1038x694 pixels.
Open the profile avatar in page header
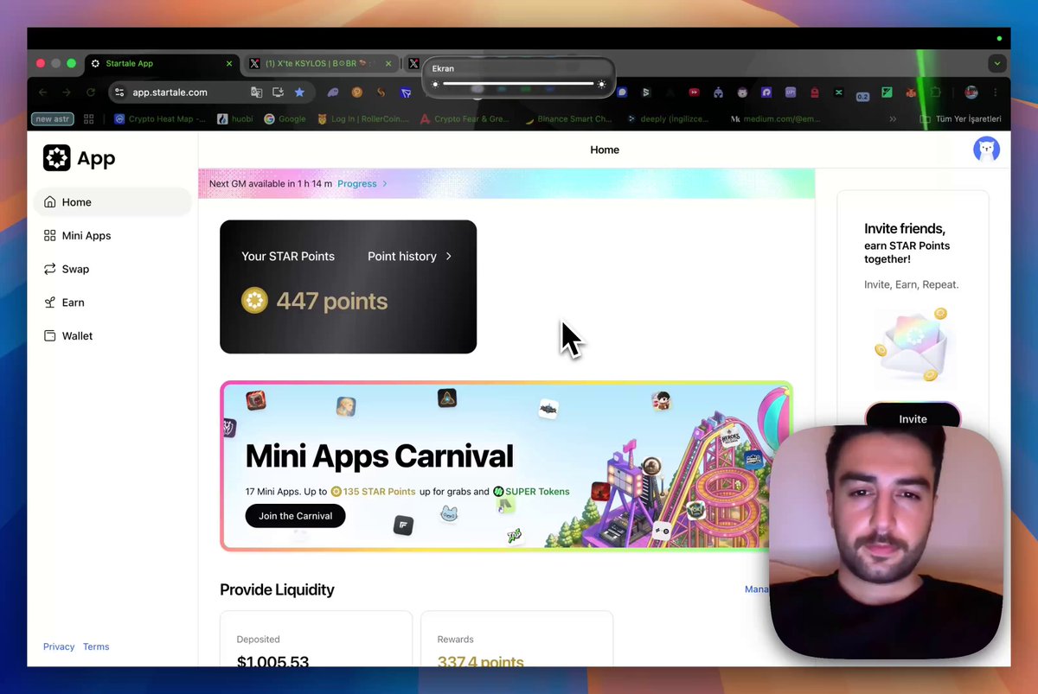tap(986, 150)
